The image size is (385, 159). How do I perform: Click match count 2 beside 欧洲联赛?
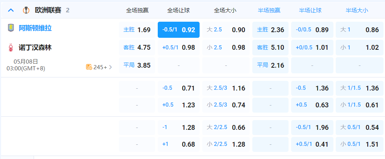[x=68, y=10]
